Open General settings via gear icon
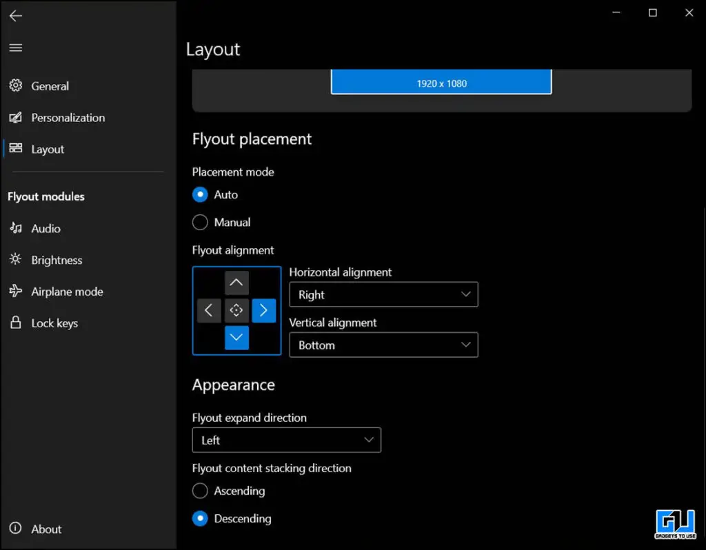Viewport: 706px width, 550px height. pyautogui.click(x=50, y=85)
